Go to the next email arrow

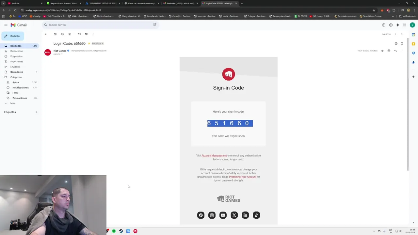pyautogui.click(x=402, y=34)
